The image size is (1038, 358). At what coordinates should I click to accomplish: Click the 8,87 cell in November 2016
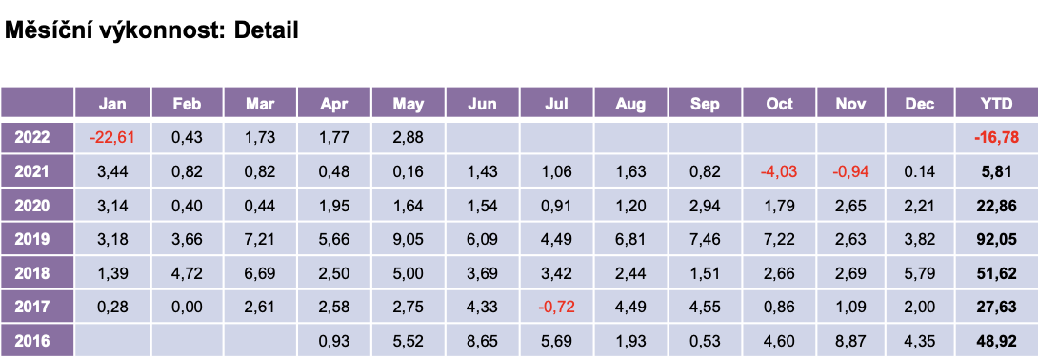(850, 340)
